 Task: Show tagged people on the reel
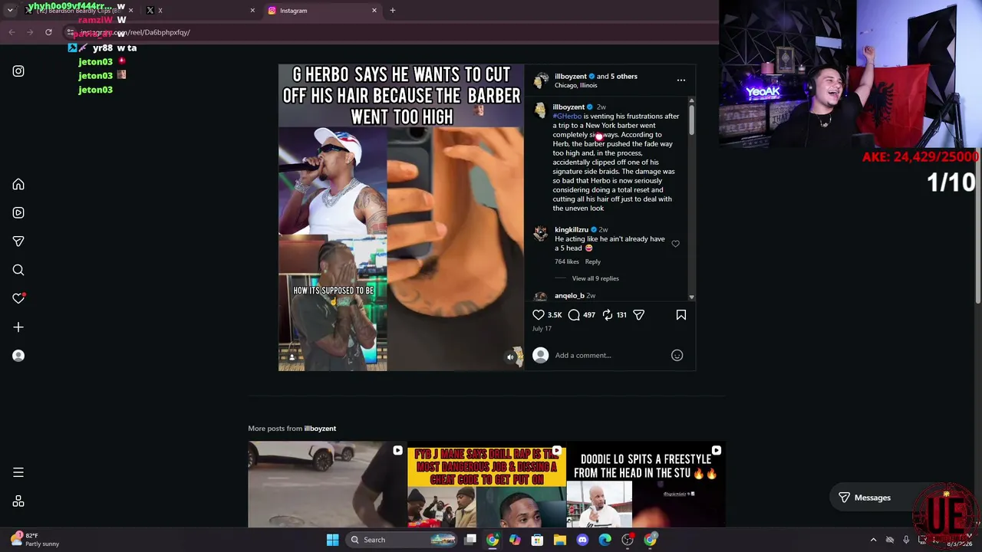tap(292, 357)
